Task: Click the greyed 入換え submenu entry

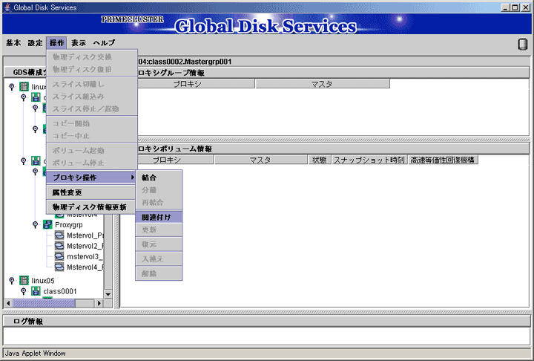Action: [x=159, y=259]
